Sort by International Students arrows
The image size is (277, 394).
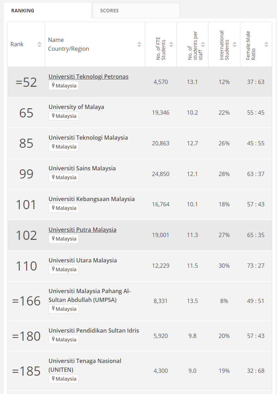point(235,44)
